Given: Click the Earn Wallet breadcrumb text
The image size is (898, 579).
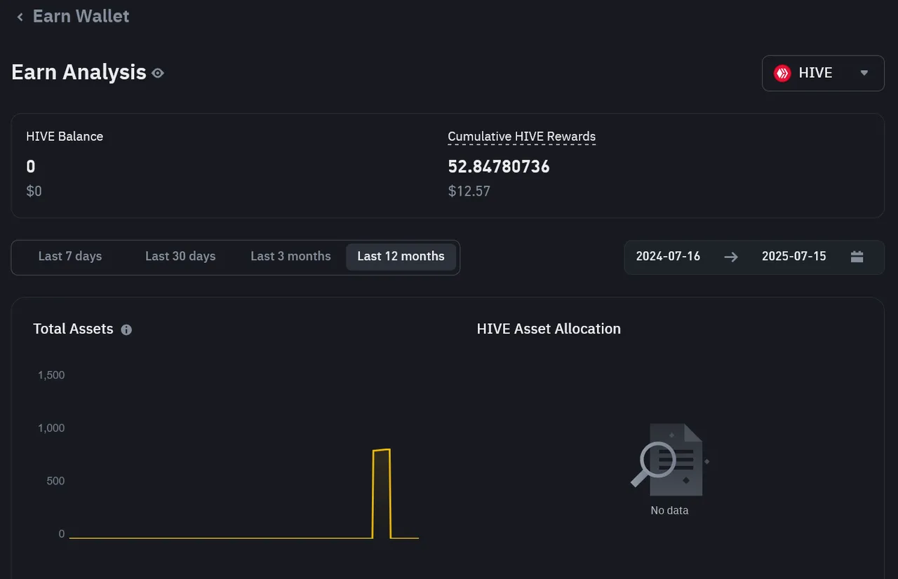Looking at the screenshot, I should pos(81,16).
